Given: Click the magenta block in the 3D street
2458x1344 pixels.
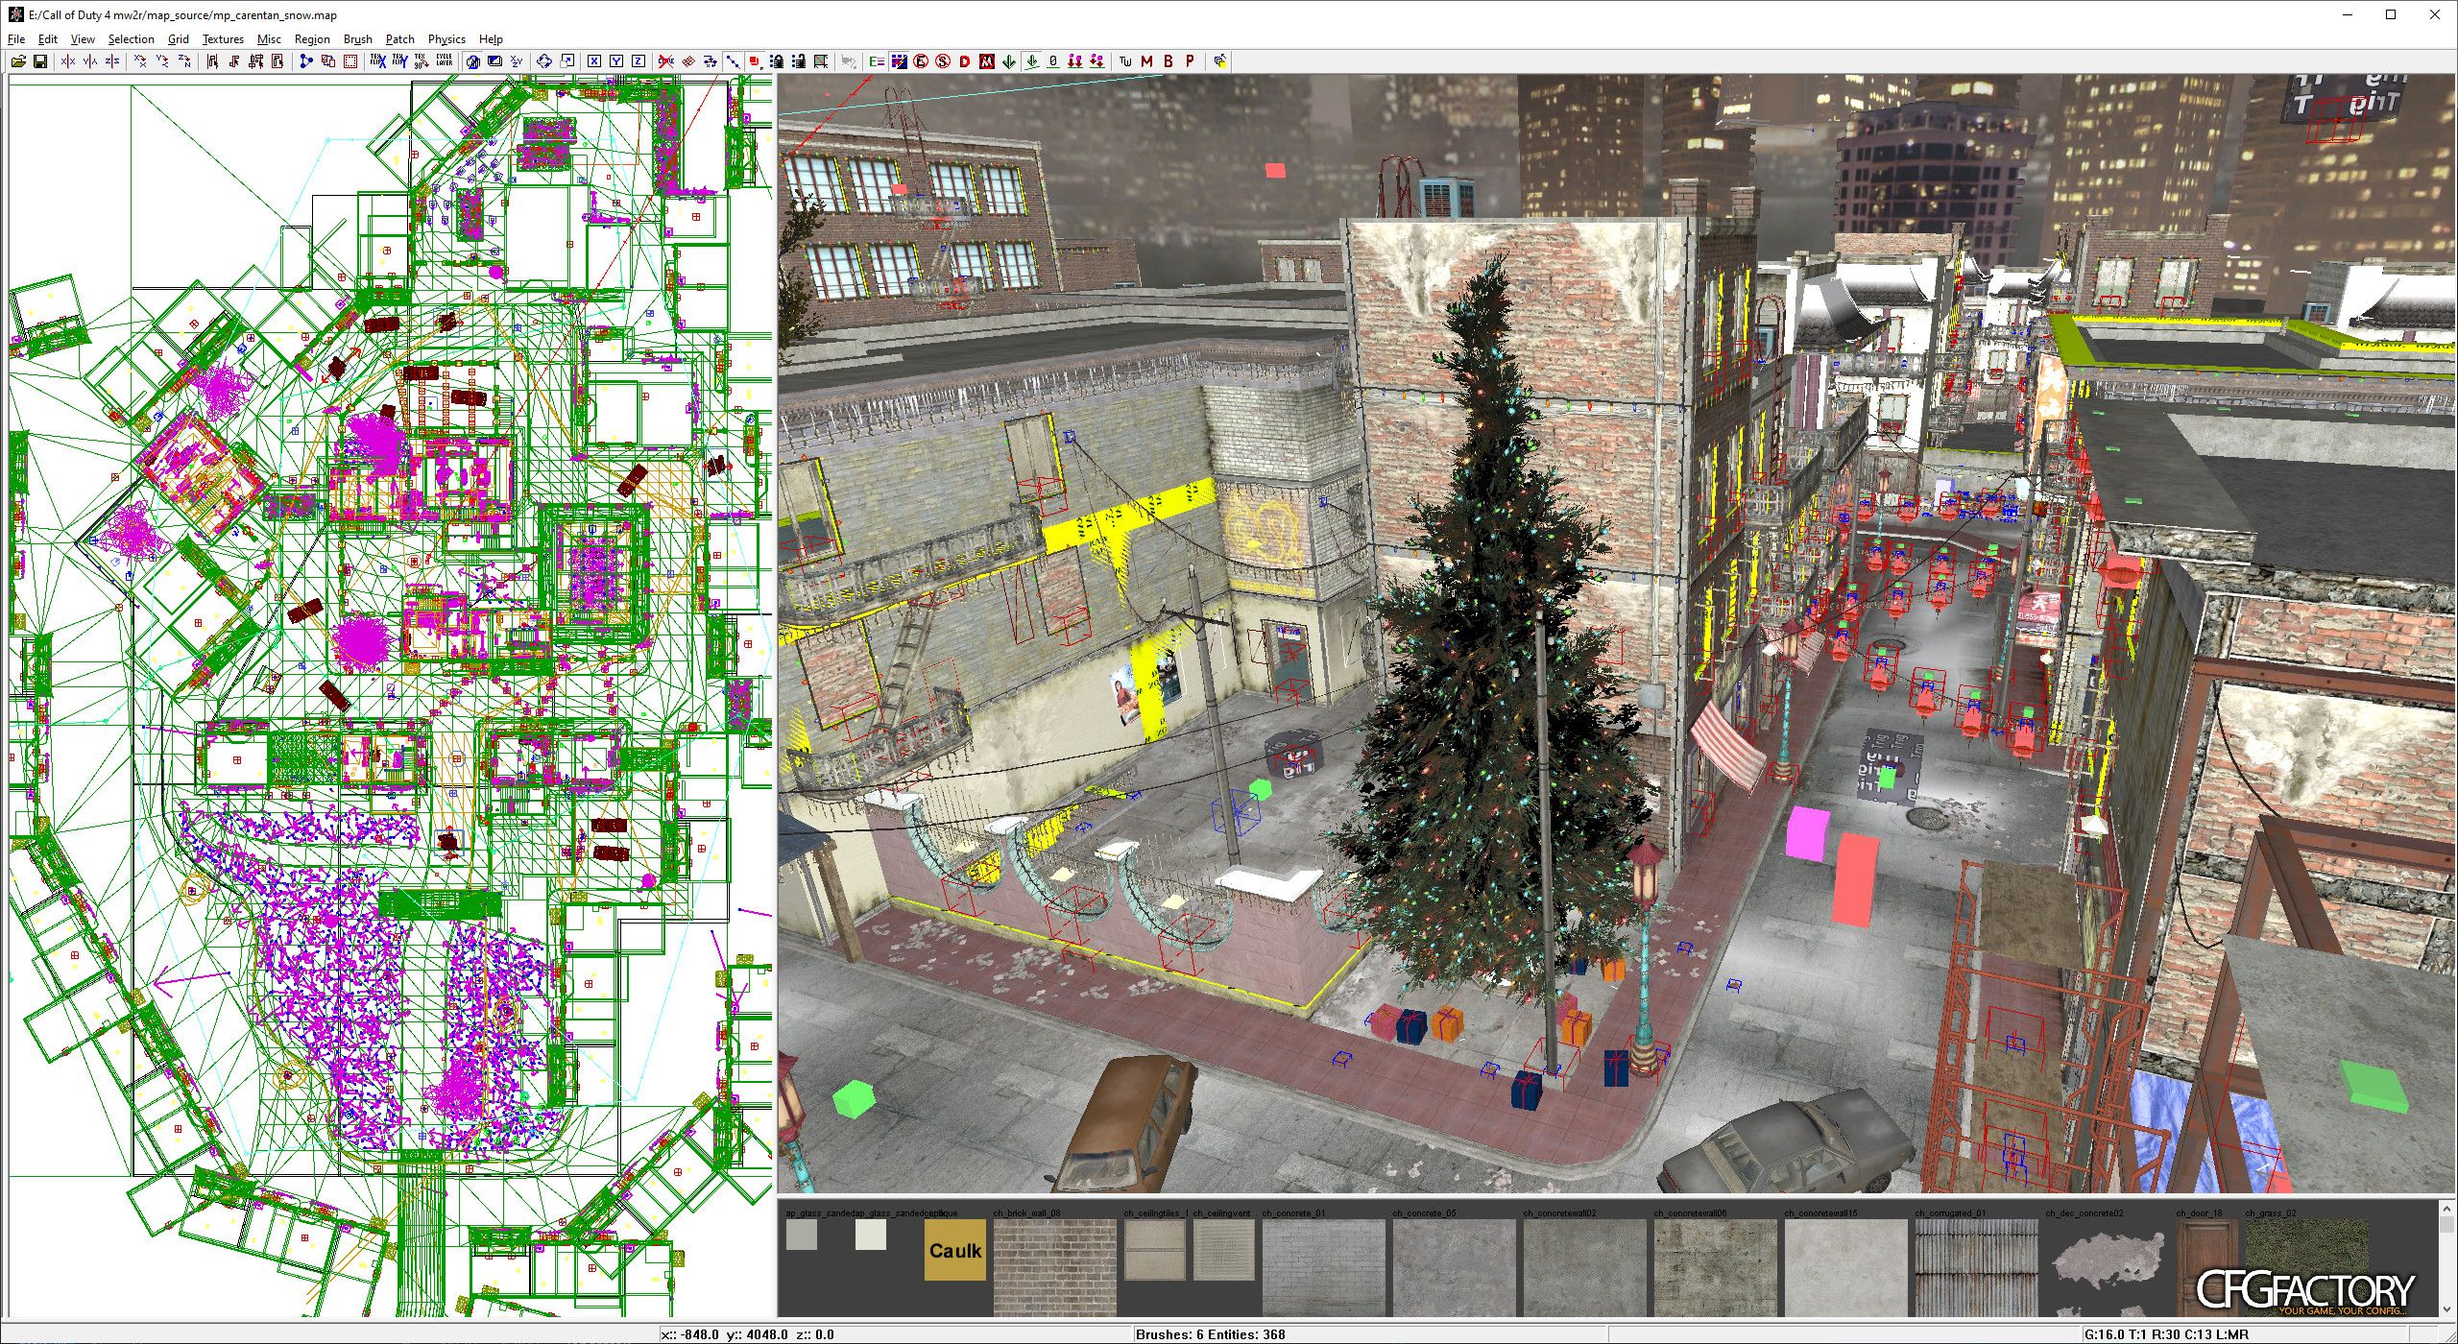Looking at the screenshot, I should coord(1808,832).
